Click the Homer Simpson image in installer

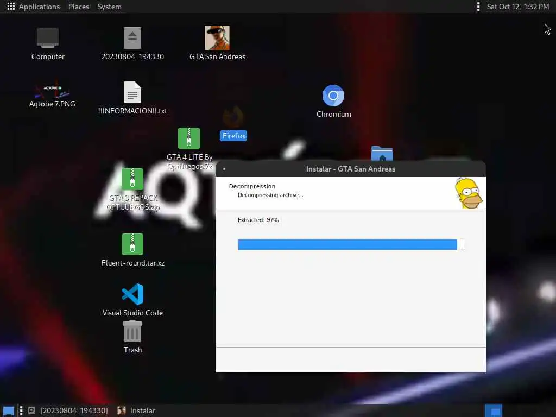[469, 193]
